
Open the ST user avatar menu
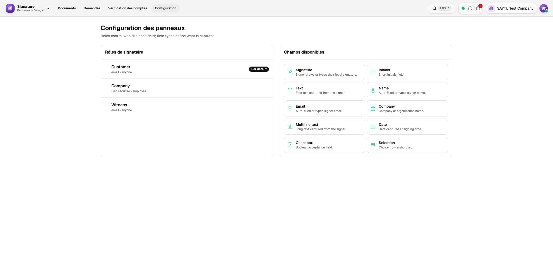[x=544, y=8]
